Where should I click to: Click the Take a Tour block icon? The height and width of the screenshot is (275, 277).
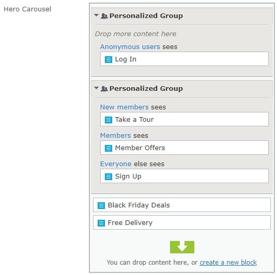click(109, 120)
